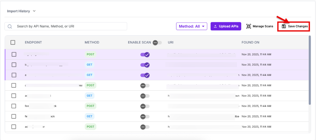Toggle the ENABLE SCAN header switch
317x140 pixels.
click(x=157, y=43)
